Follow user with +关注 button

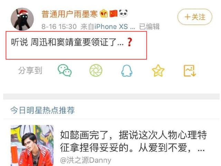tap(195, 17)
